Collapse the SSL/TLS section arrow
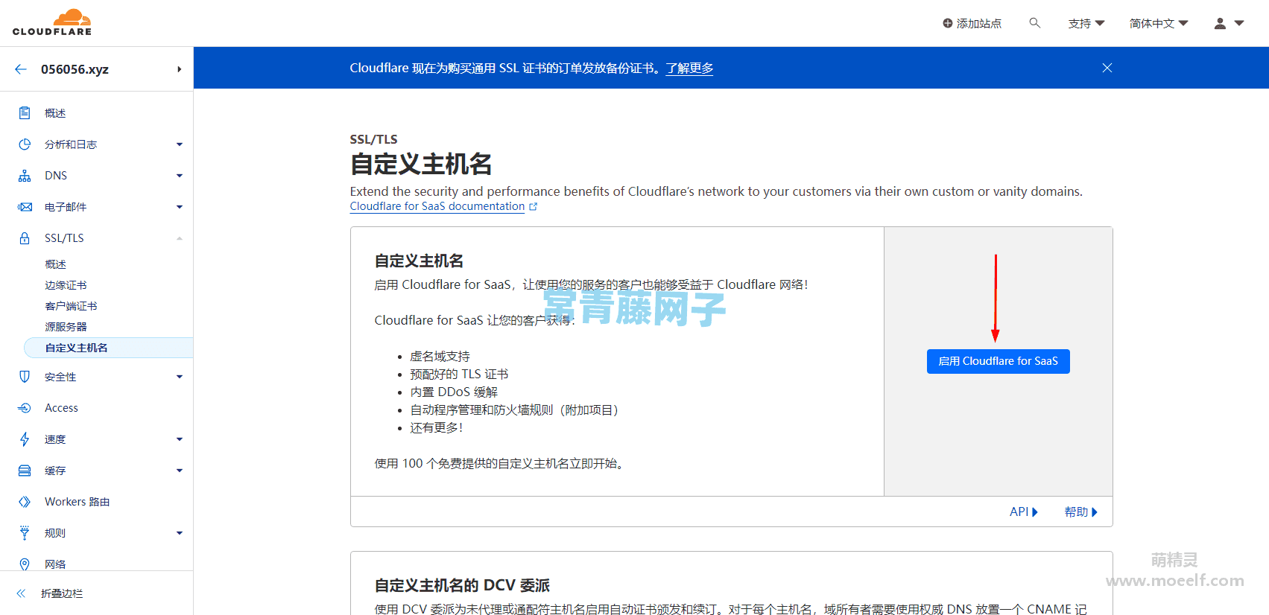The height and width of the screenshot is (615, 1269). (180, 238)
